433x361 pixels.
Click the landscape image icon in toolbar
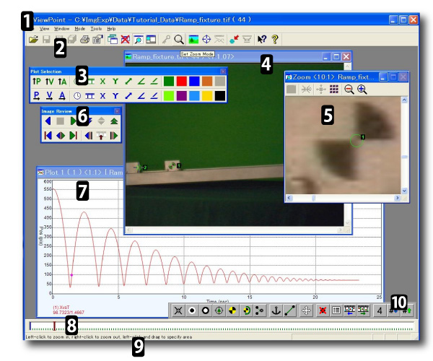click(193, 40)
